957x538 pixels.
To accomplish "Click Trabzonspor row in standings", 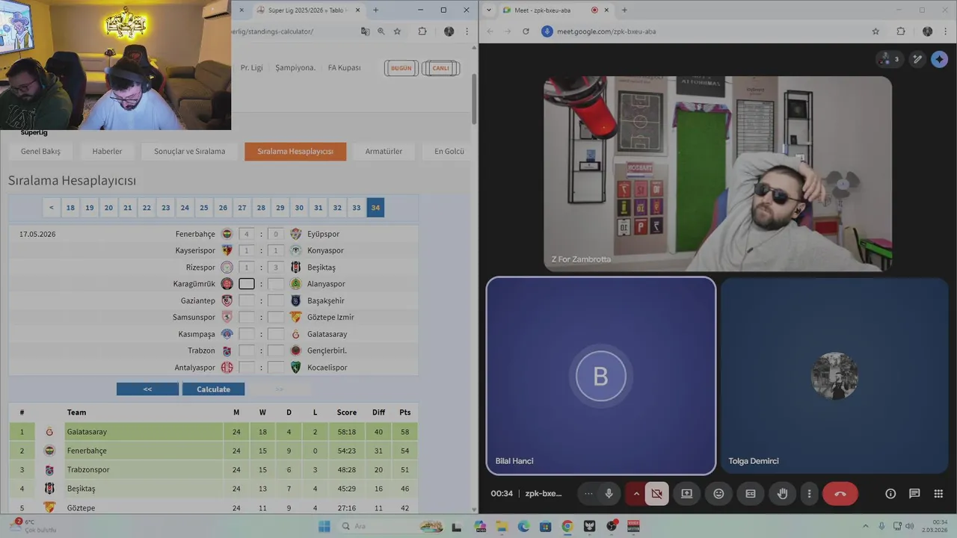I will click(213, 470).
